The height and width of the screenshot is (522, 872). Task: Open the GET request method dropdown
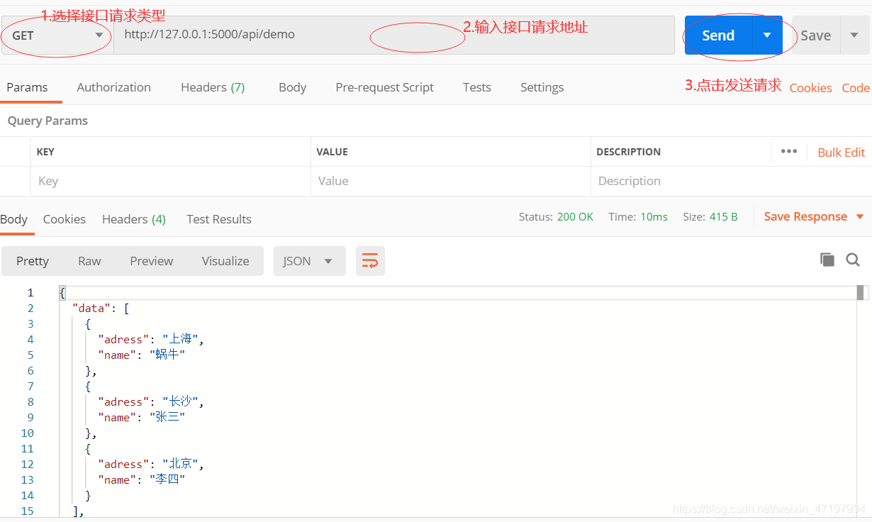(57, 35)
